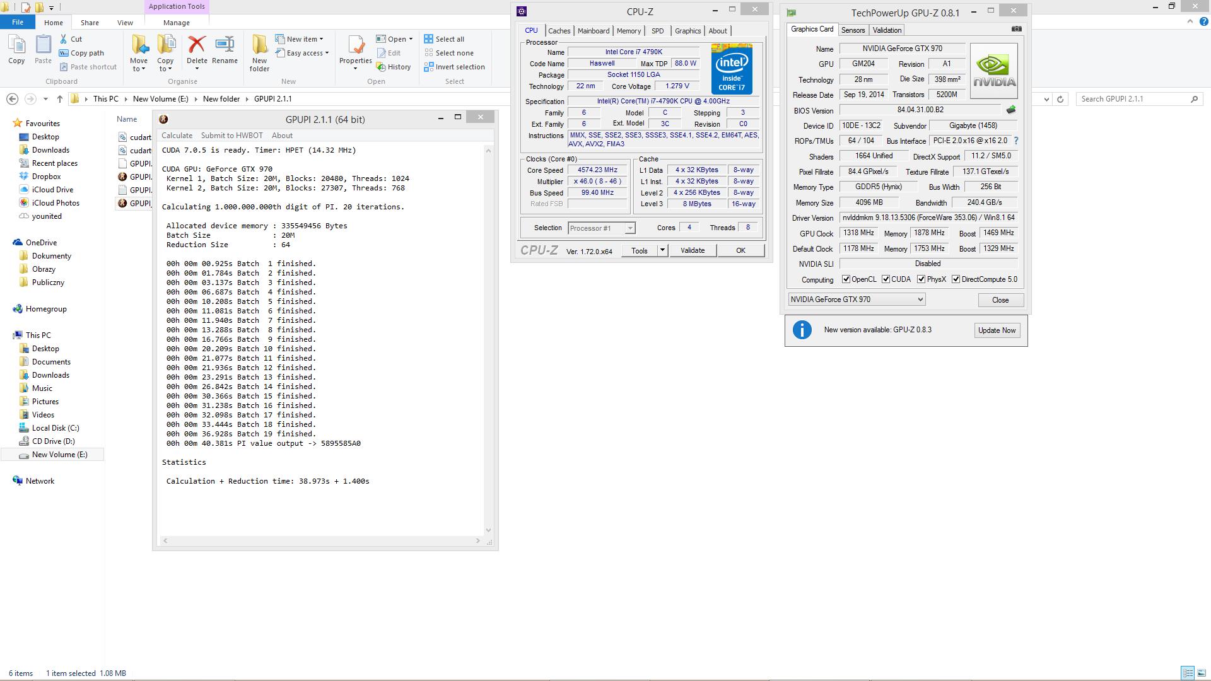This screenshot has height=681, width=1211.
Task: Click the Properties icon
Action: pos(356,45)
